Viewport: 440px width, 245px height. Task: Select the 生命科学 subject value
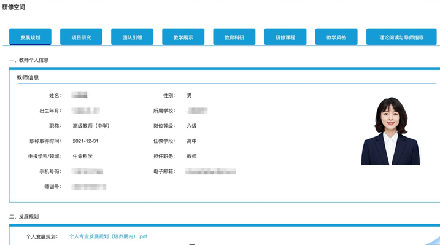point(82,157)
